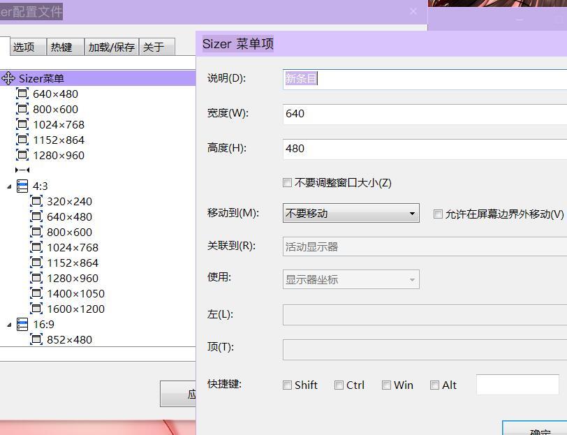Select the separator line item icon
The height and width of the screenshot is (435, 567).
[22, 170]
